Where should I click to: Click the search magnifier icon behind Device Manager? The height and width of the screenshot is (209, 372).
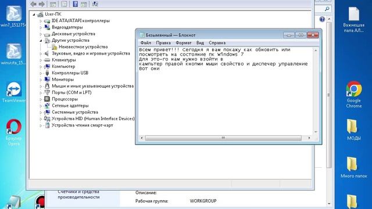click(x=327, y=9)
